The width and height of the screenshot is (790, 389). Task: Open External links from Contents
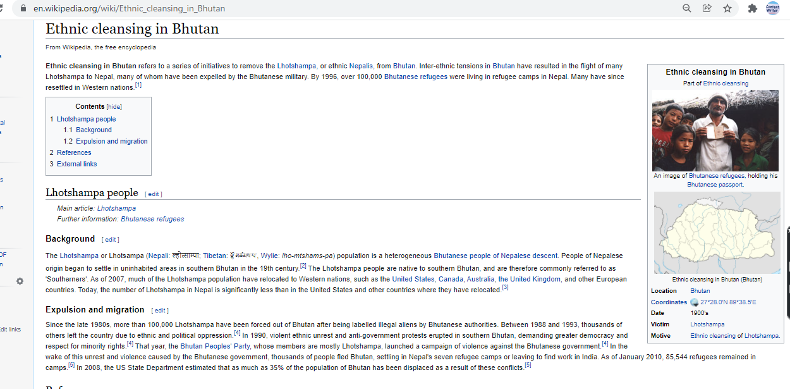(76, 164)
